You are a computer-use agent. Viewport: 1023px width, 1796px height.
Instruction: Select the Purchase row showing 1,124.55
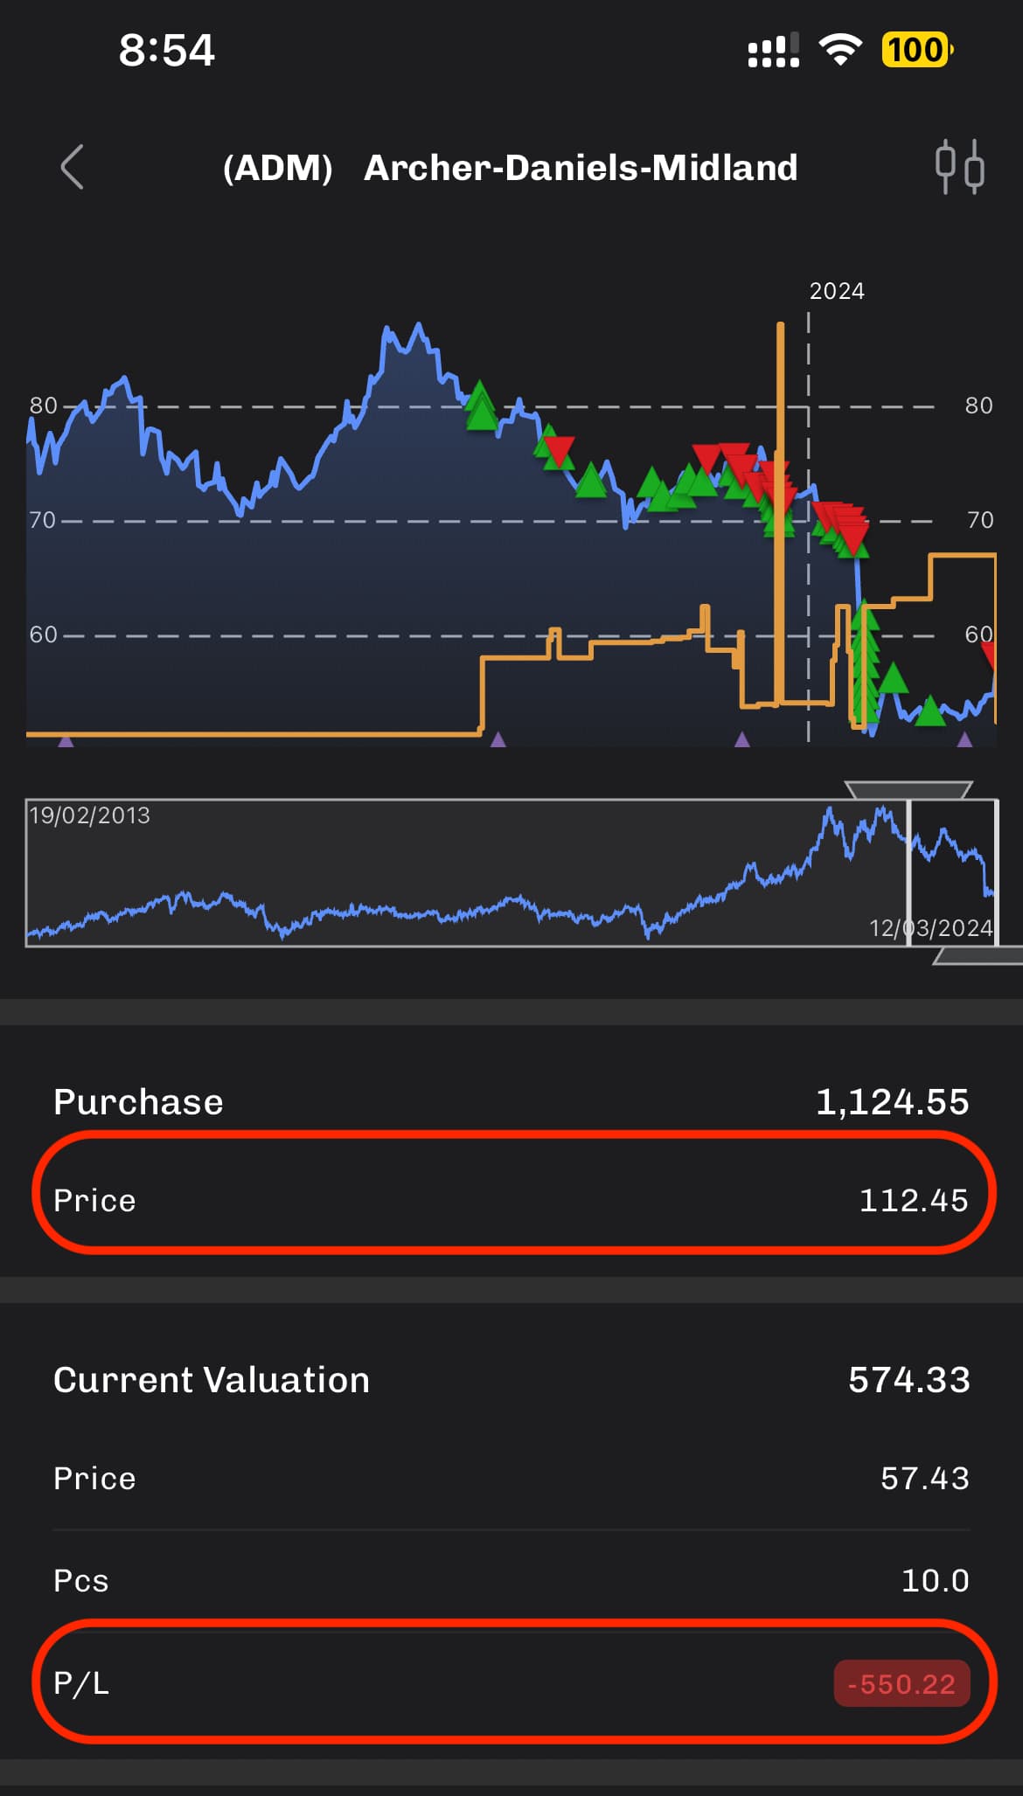511,1102
